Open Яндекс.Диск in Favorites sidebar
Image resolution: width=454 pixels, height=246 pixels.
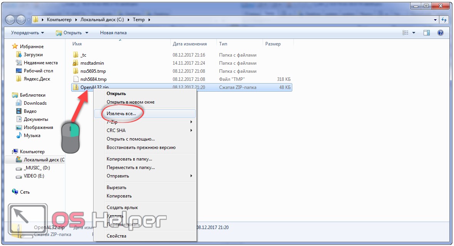coord(37,79)
